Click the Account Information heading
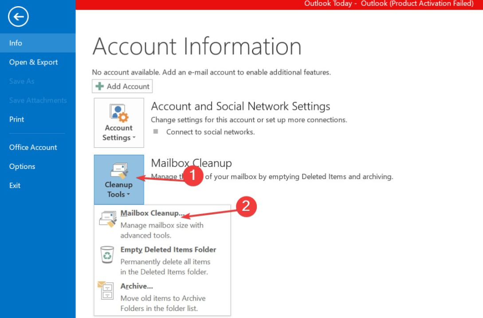 point(197,46)
